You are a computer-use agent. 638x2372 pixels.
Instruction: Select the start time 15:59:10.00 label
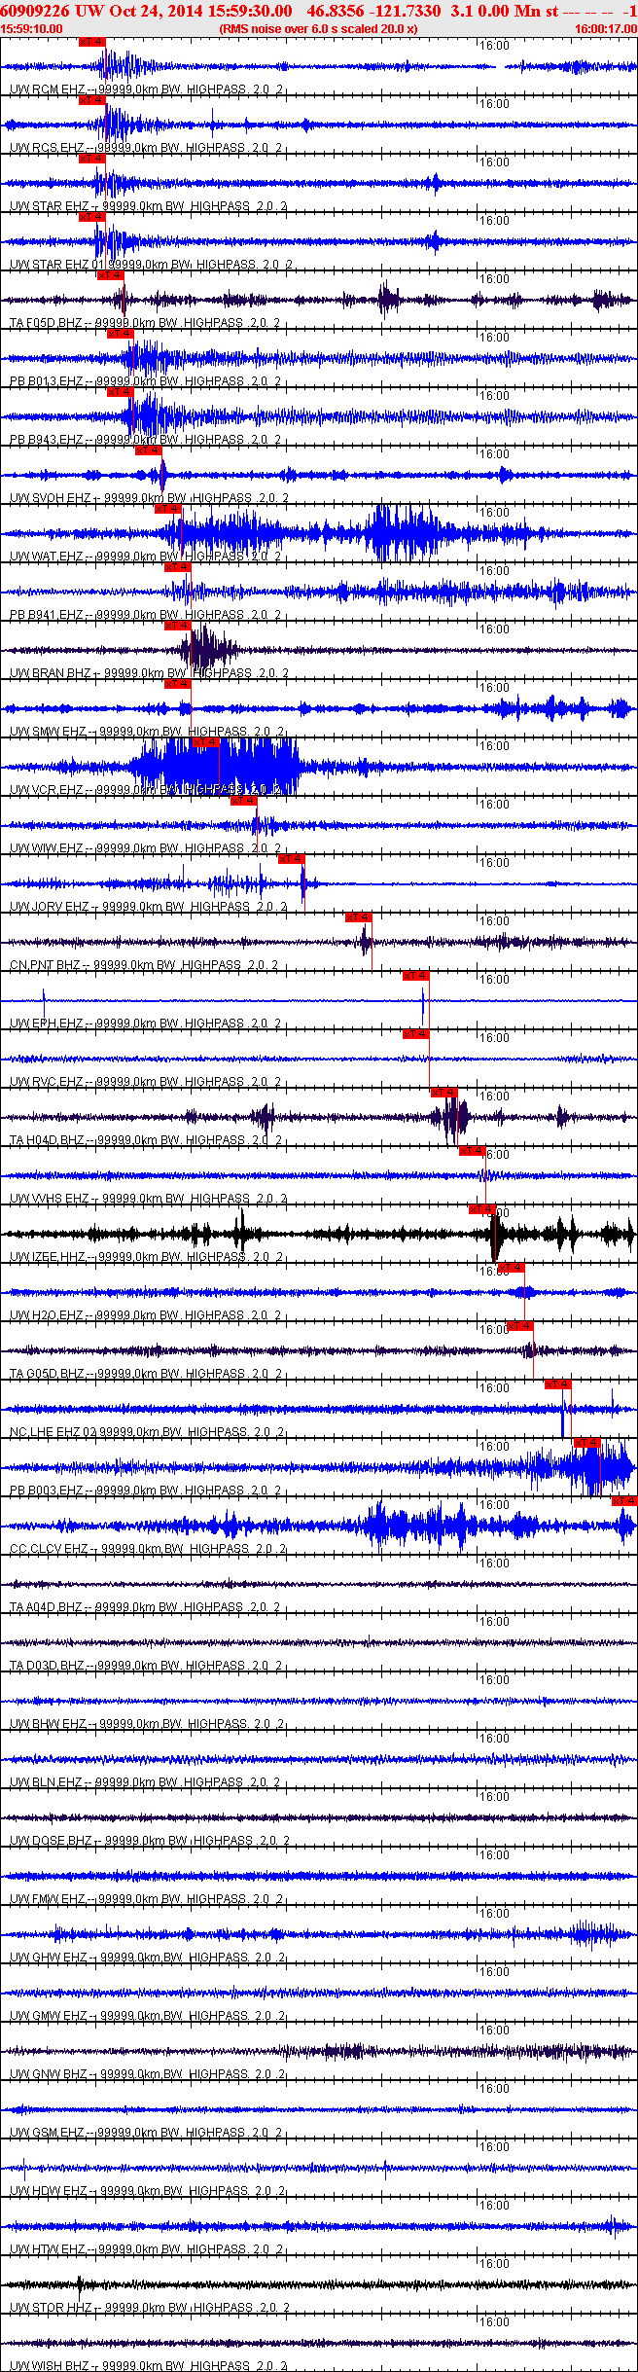click(x=31, y=29)
